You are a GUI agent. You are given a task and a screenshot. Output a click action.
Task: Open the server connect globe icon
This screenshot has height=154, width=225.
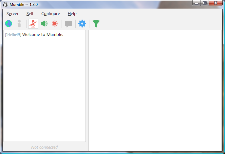[9, 24]
